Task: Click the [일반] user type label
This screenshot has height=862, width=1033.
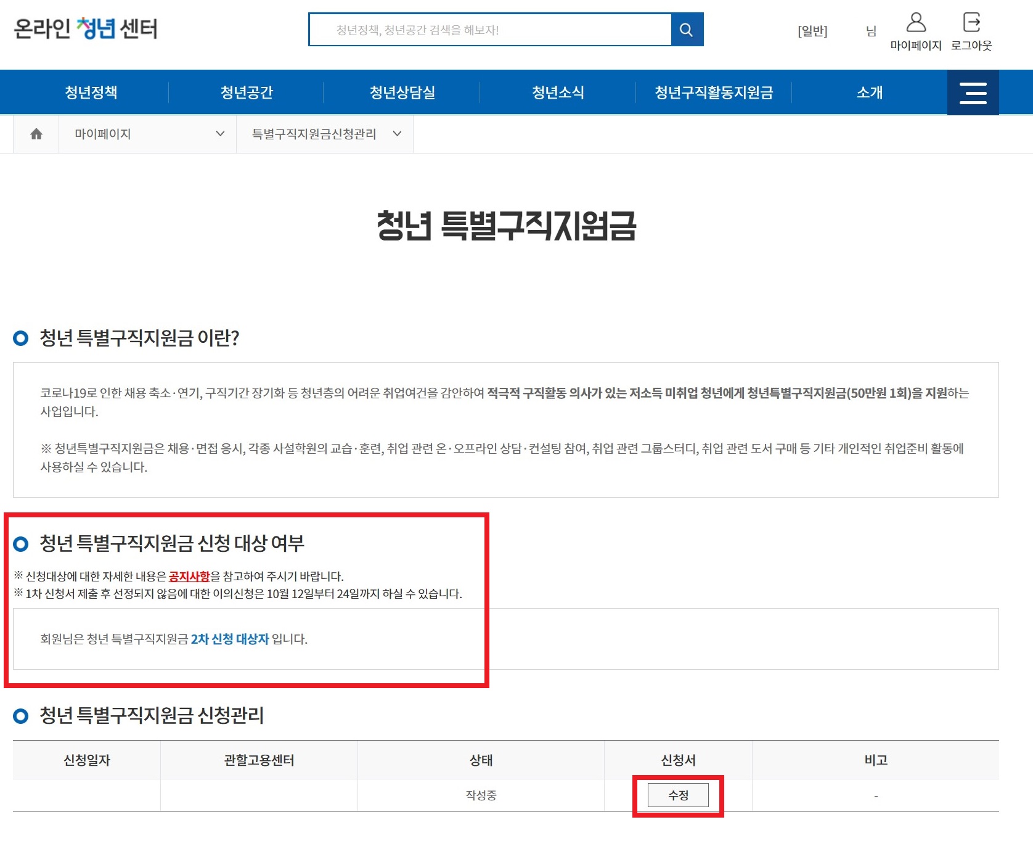Action: (x=812, y=31)
